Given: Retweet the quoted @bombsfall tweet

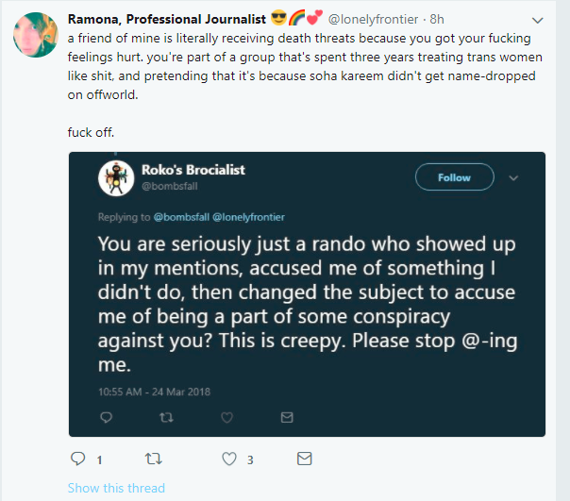Looking at the screenshot, I should click(x=166, y=417).
